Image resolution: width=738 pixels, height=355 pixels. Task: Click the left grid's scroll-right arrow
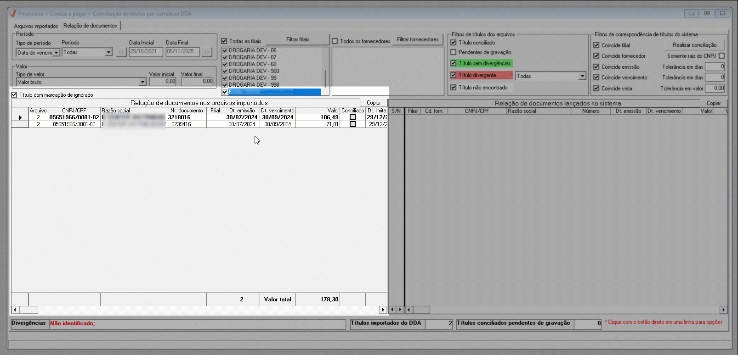click(383, 310)
